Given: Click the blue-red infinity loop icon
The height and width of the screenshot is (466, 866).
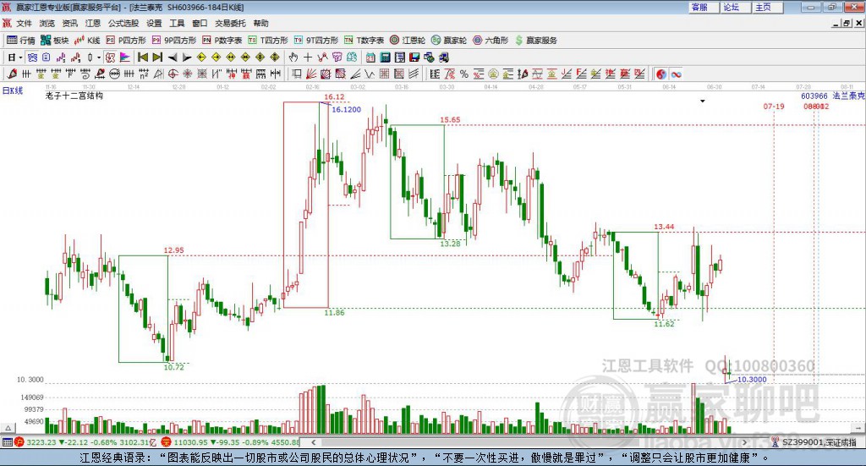Looking at the screenshot, I should pos(676,74).
